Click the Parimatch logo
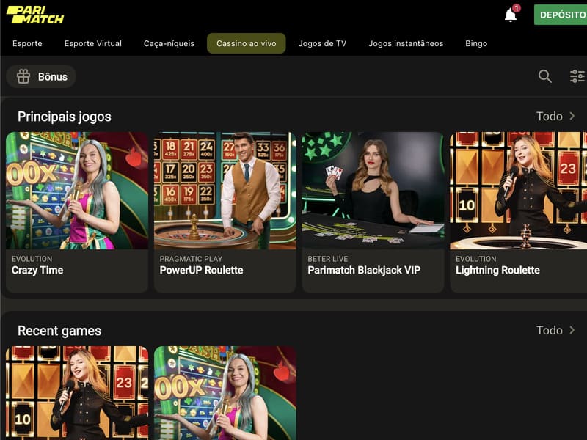 coord(35,15)
